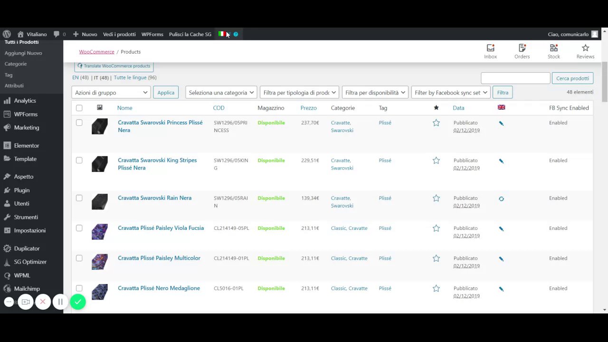The width and height of the screenshot is (608, 342).
Task: Click the product search input field
Action: pyautogui.click(x=515, y=78)
